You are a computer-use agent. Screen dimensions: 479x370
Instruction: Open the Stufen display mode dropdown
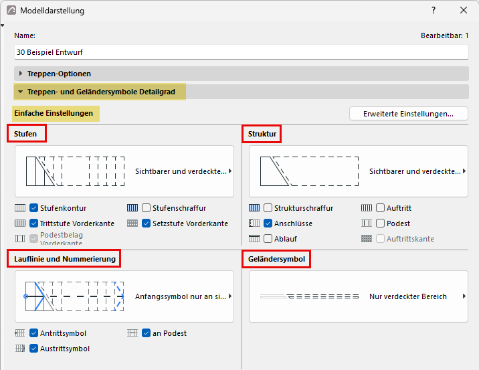coord(124,171)
